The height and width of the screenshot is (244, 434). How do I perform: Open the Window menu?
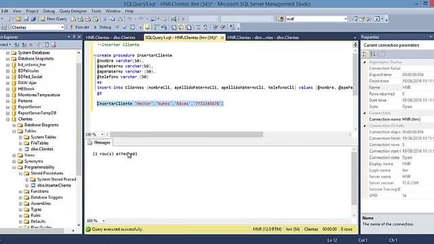[x=113, y=11]
